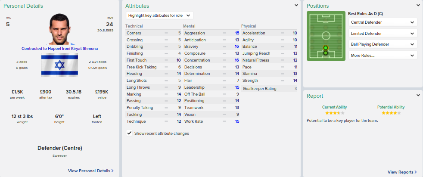Open Highlight key attributes for role dropdown
The image size is (423, 177).
[160, 15]
